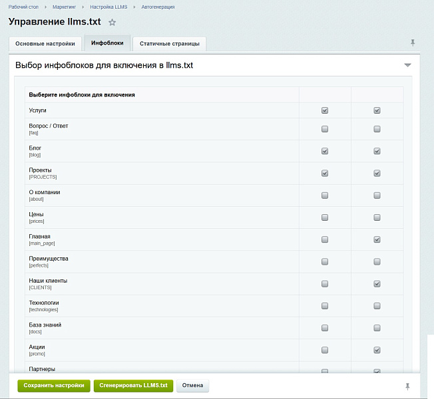Image resolution: width=434 pixels, height=399 pixels.
Task: Click the pin icon in bottom button bar
Action: click(x=407, y=386)
